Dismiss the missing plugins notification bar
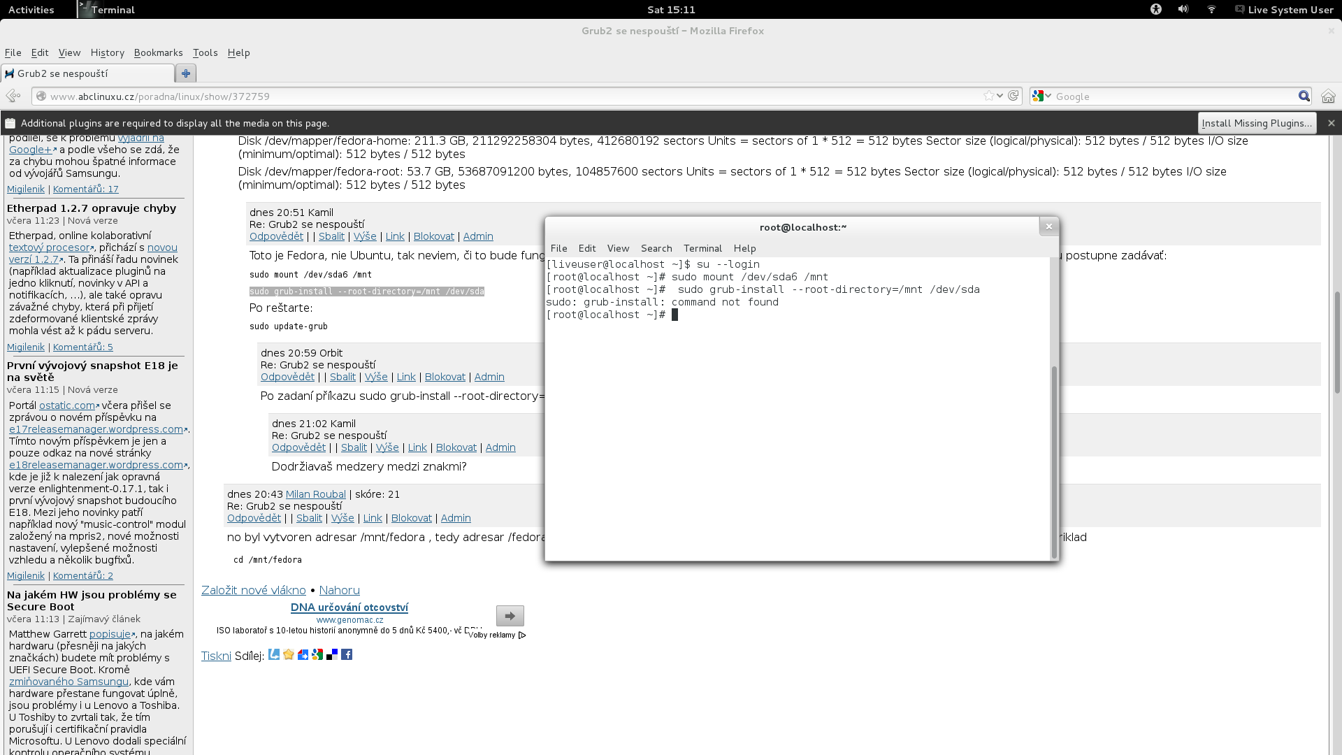 (x=1331, y=123)
